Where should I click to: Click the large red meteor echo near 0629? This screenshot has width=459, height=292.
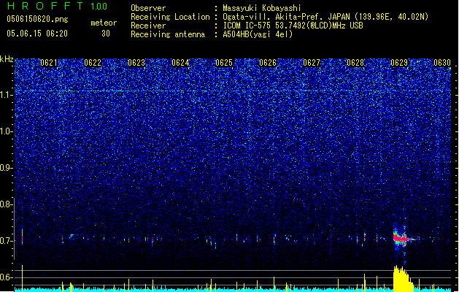(x=401, y=238)
